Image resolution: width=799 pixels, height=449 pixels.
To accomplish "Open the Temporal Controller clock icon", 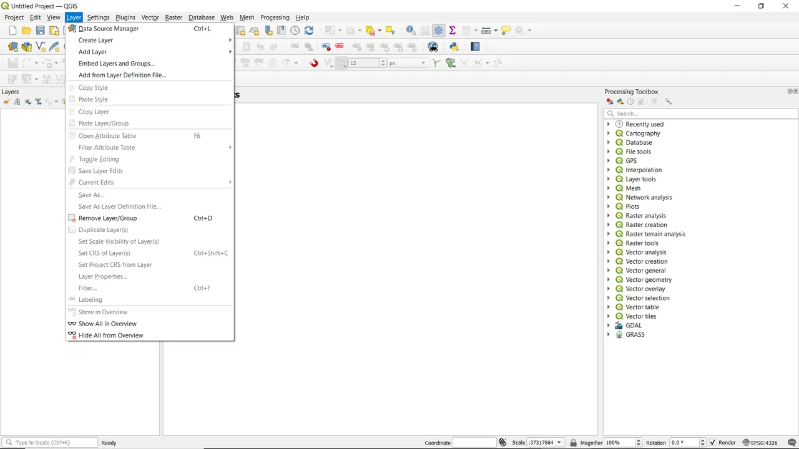I will tap(295, 31).
